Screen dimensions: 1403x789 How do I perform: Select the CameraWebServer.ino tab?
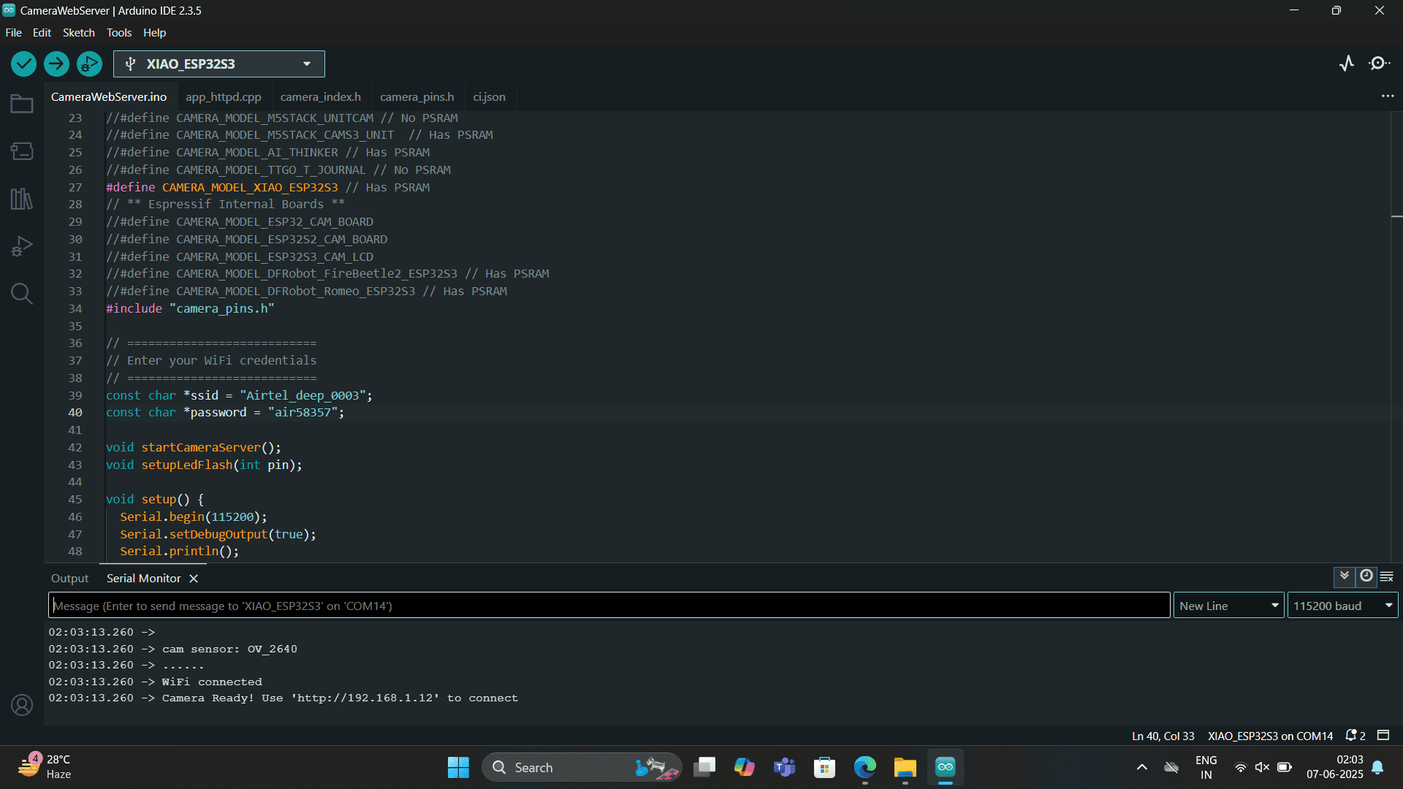(109, 97)
